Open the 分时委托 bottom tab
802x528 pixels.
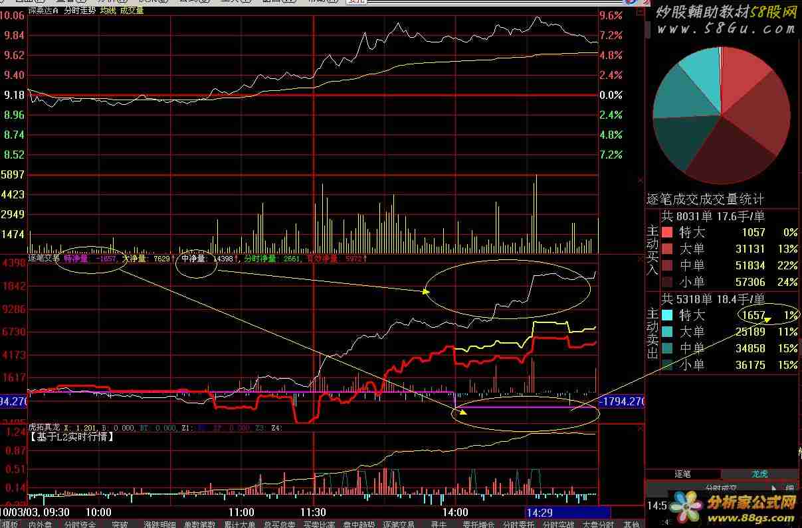tap(519, 524)
